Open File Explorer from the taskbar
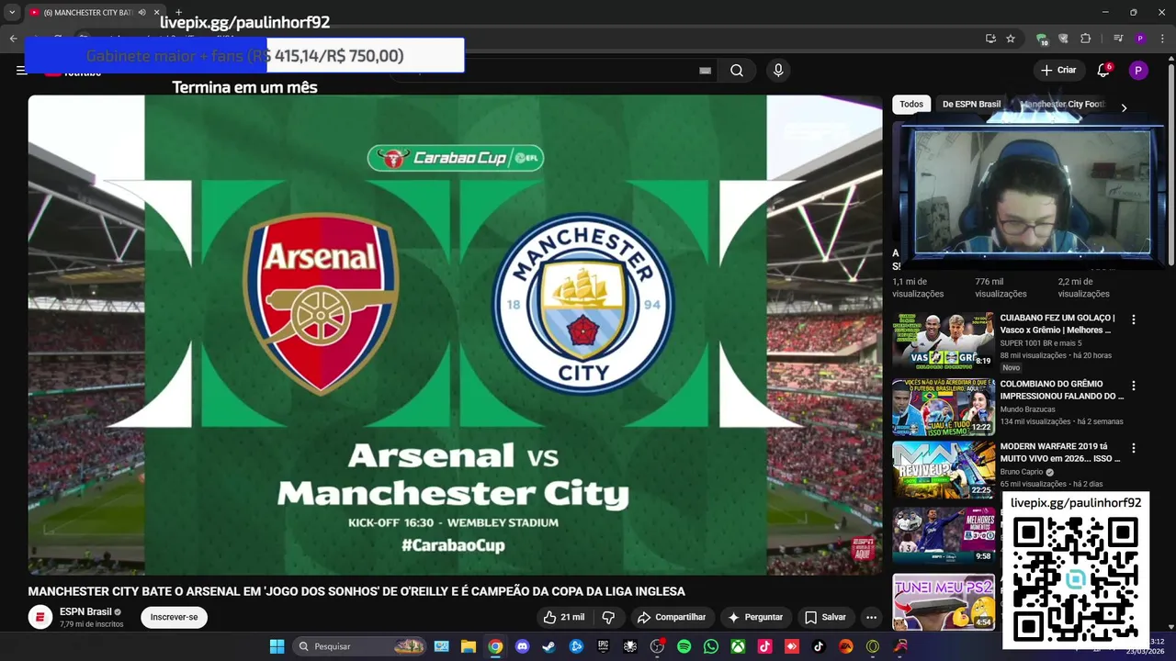The height and width of the screenshot is (661, 1176). pyautogui.click(x=468, y=646)
